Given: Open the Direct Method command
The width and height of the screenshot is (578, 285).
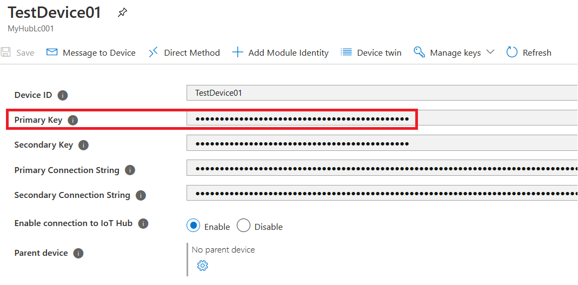Looking at the screenshot, I should [184, 52].
